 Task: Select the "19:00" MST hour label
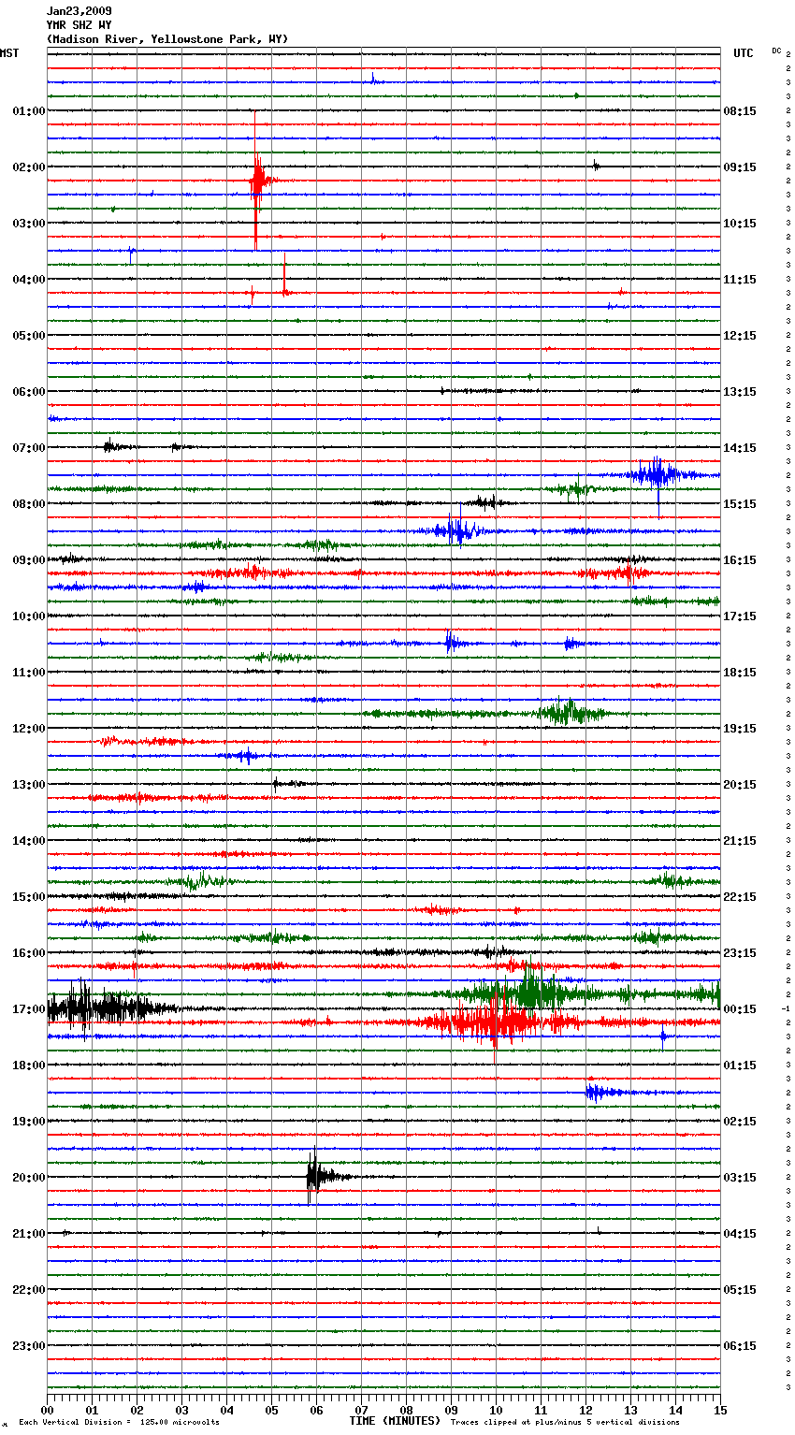[x=29, y=1122]
